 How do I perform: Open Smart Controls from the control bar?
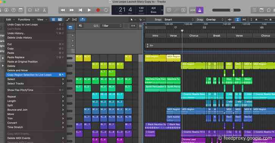pos(30,10)
